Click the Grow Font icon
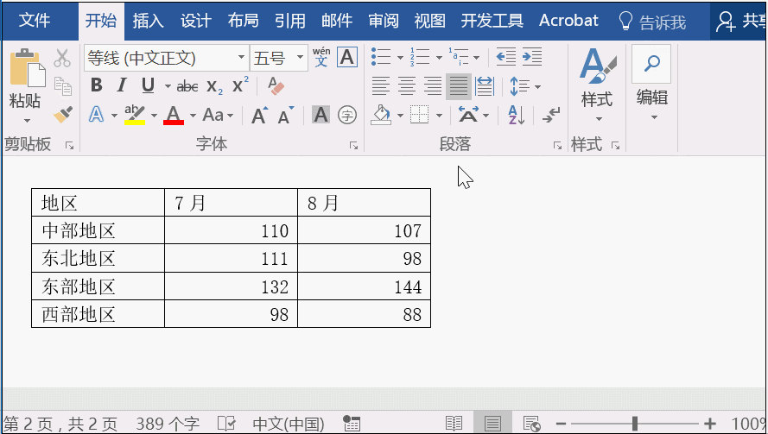Image resolution: width=768 pixels, height=434 pixels. click(x=259, y=116)
